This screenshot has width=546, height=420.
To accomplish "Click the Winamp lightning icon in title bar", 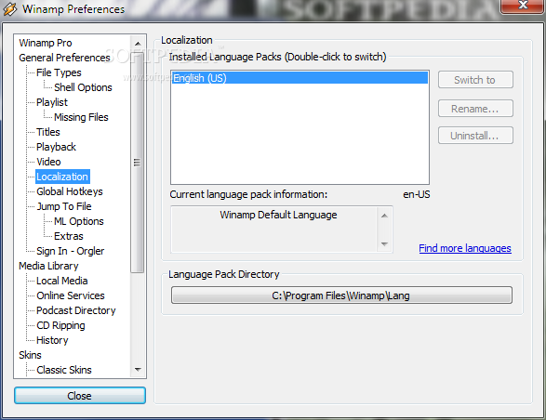I will 9,9.
